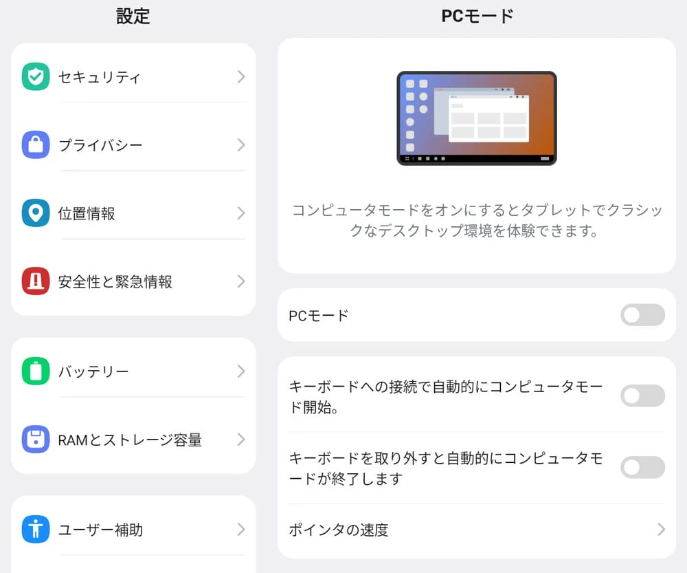The image size is (687, 573).
Task: Tap the blue ユーザー補助 accessibility icon
Action: pos(36,529)
